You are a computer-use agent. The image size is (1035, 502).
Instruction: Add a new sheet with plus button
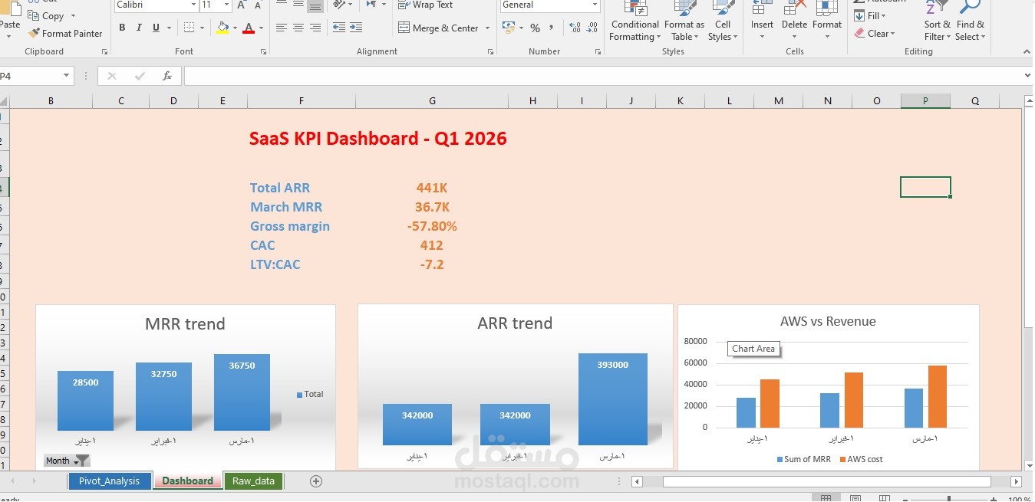click(315, 481)
